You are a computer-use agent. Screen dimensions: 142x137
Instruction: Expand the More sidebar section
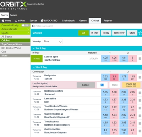pyautogui.click(x=15, y=55)
